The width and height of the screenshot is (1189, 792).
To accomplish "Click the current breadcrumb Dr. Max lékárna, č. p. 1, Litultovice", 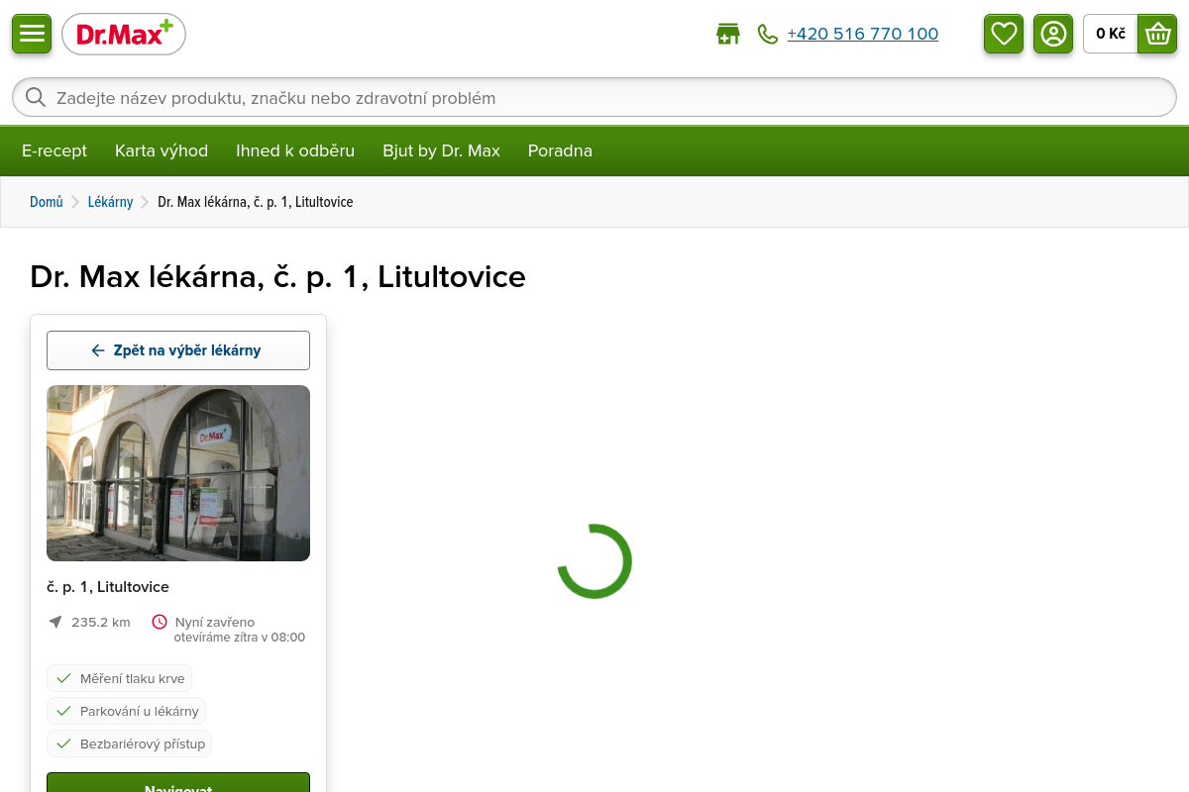I will [256, 202].
